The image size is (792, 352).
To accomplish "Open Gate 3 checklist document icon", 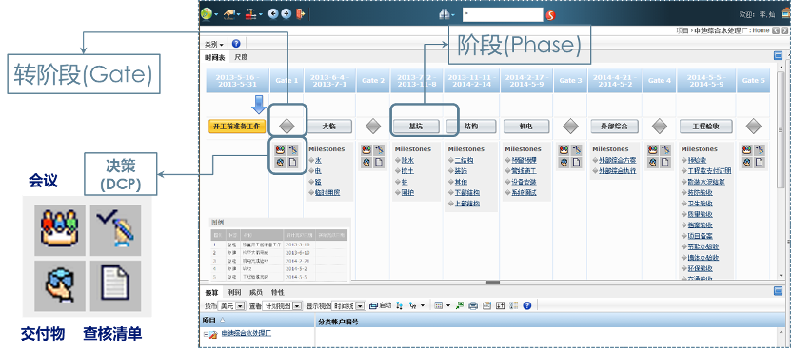I will 576,163.
